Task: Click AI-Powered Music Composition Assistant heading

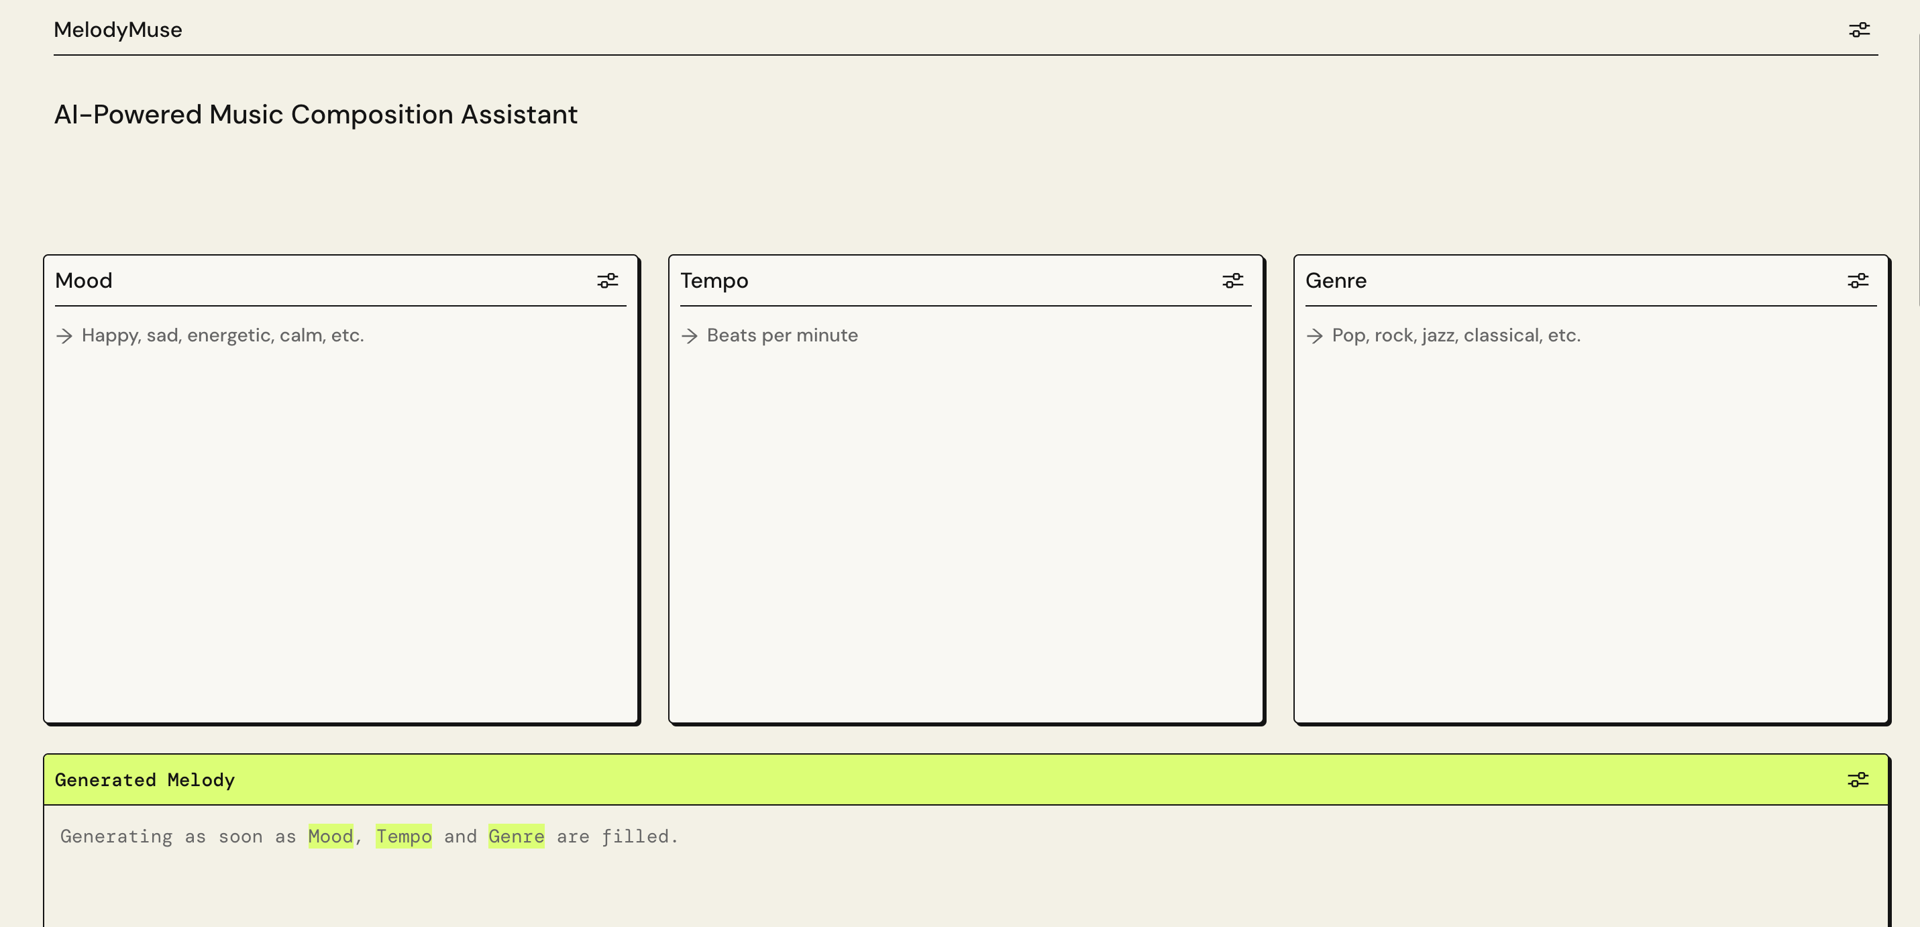Action: tap(315, 115)
